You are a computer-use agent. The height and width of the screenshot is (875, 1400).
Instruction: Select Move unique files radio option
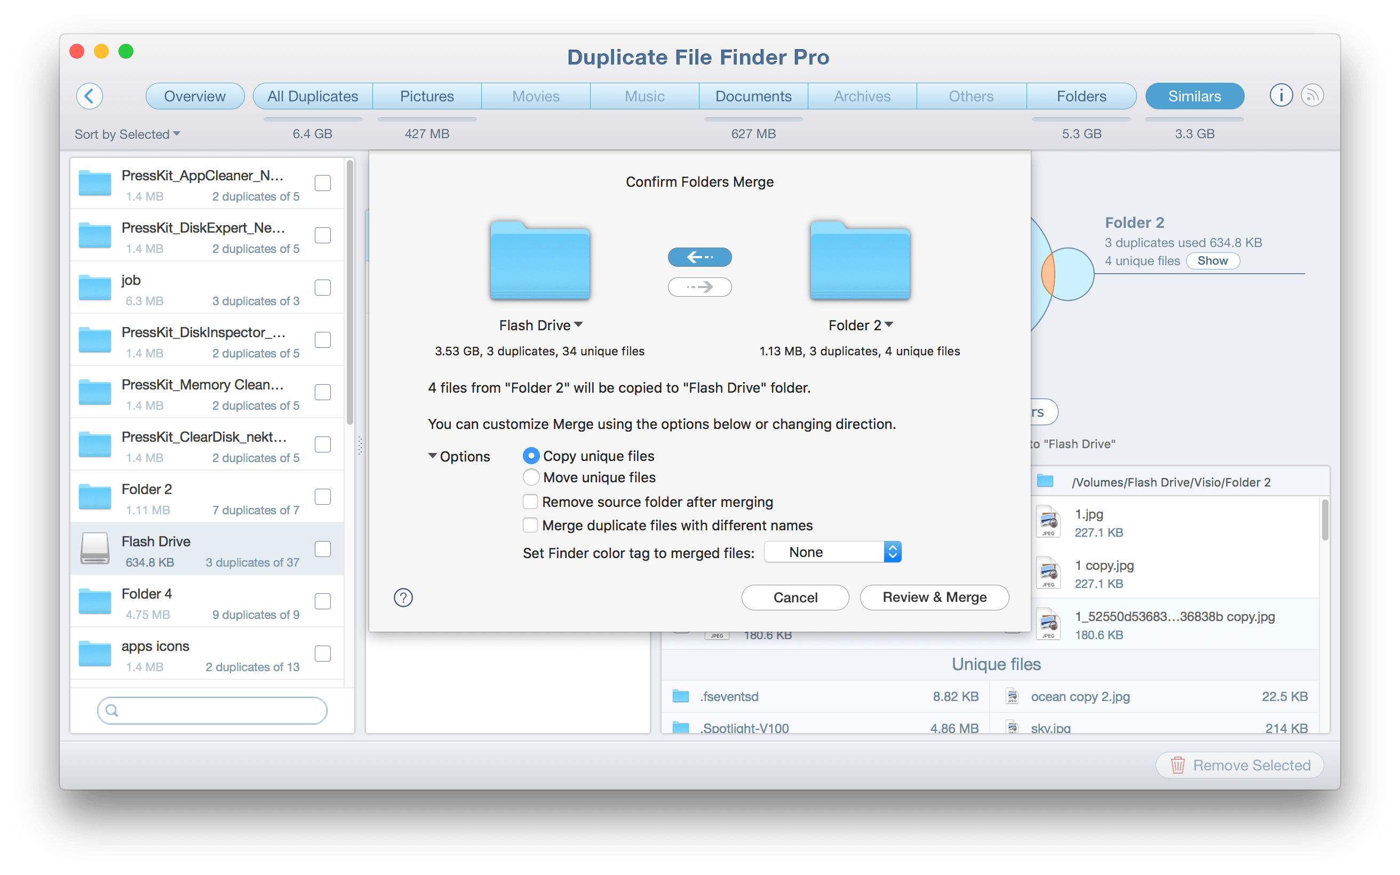[x=530, y=478]
